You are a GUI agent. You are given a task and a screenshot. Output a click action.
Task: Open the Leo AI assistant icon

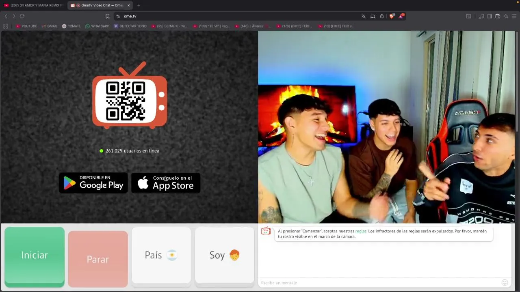tap(506, 16)
